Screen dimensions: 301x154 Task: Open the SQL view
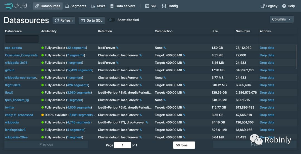coord(151,6)
